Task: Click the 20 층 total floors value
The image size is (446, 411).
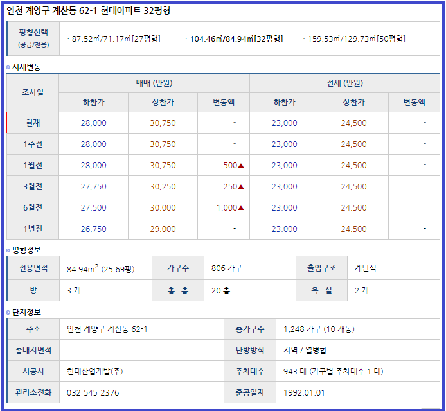Action: point(220,291)
